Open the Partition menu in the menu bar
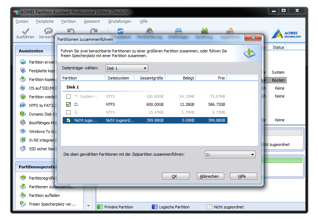The height and width of the screenshot is (220, 318). click(x=68, y=21)
